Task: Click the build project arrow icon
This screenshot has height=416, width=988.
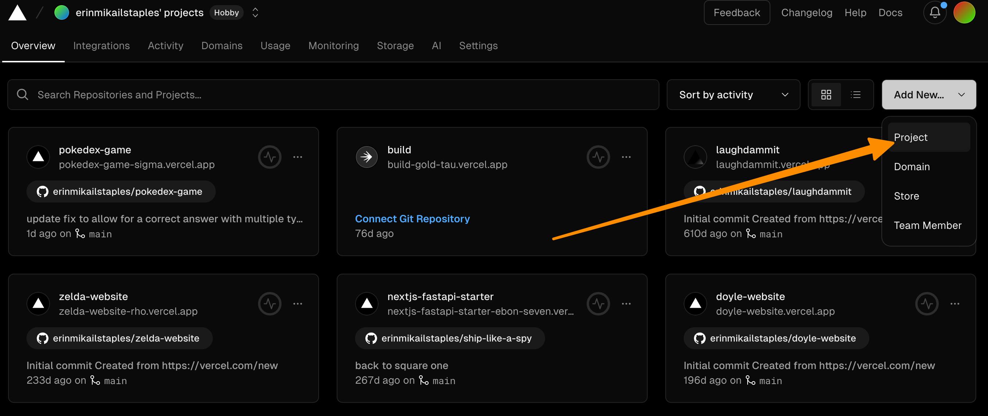Action: 366,157
